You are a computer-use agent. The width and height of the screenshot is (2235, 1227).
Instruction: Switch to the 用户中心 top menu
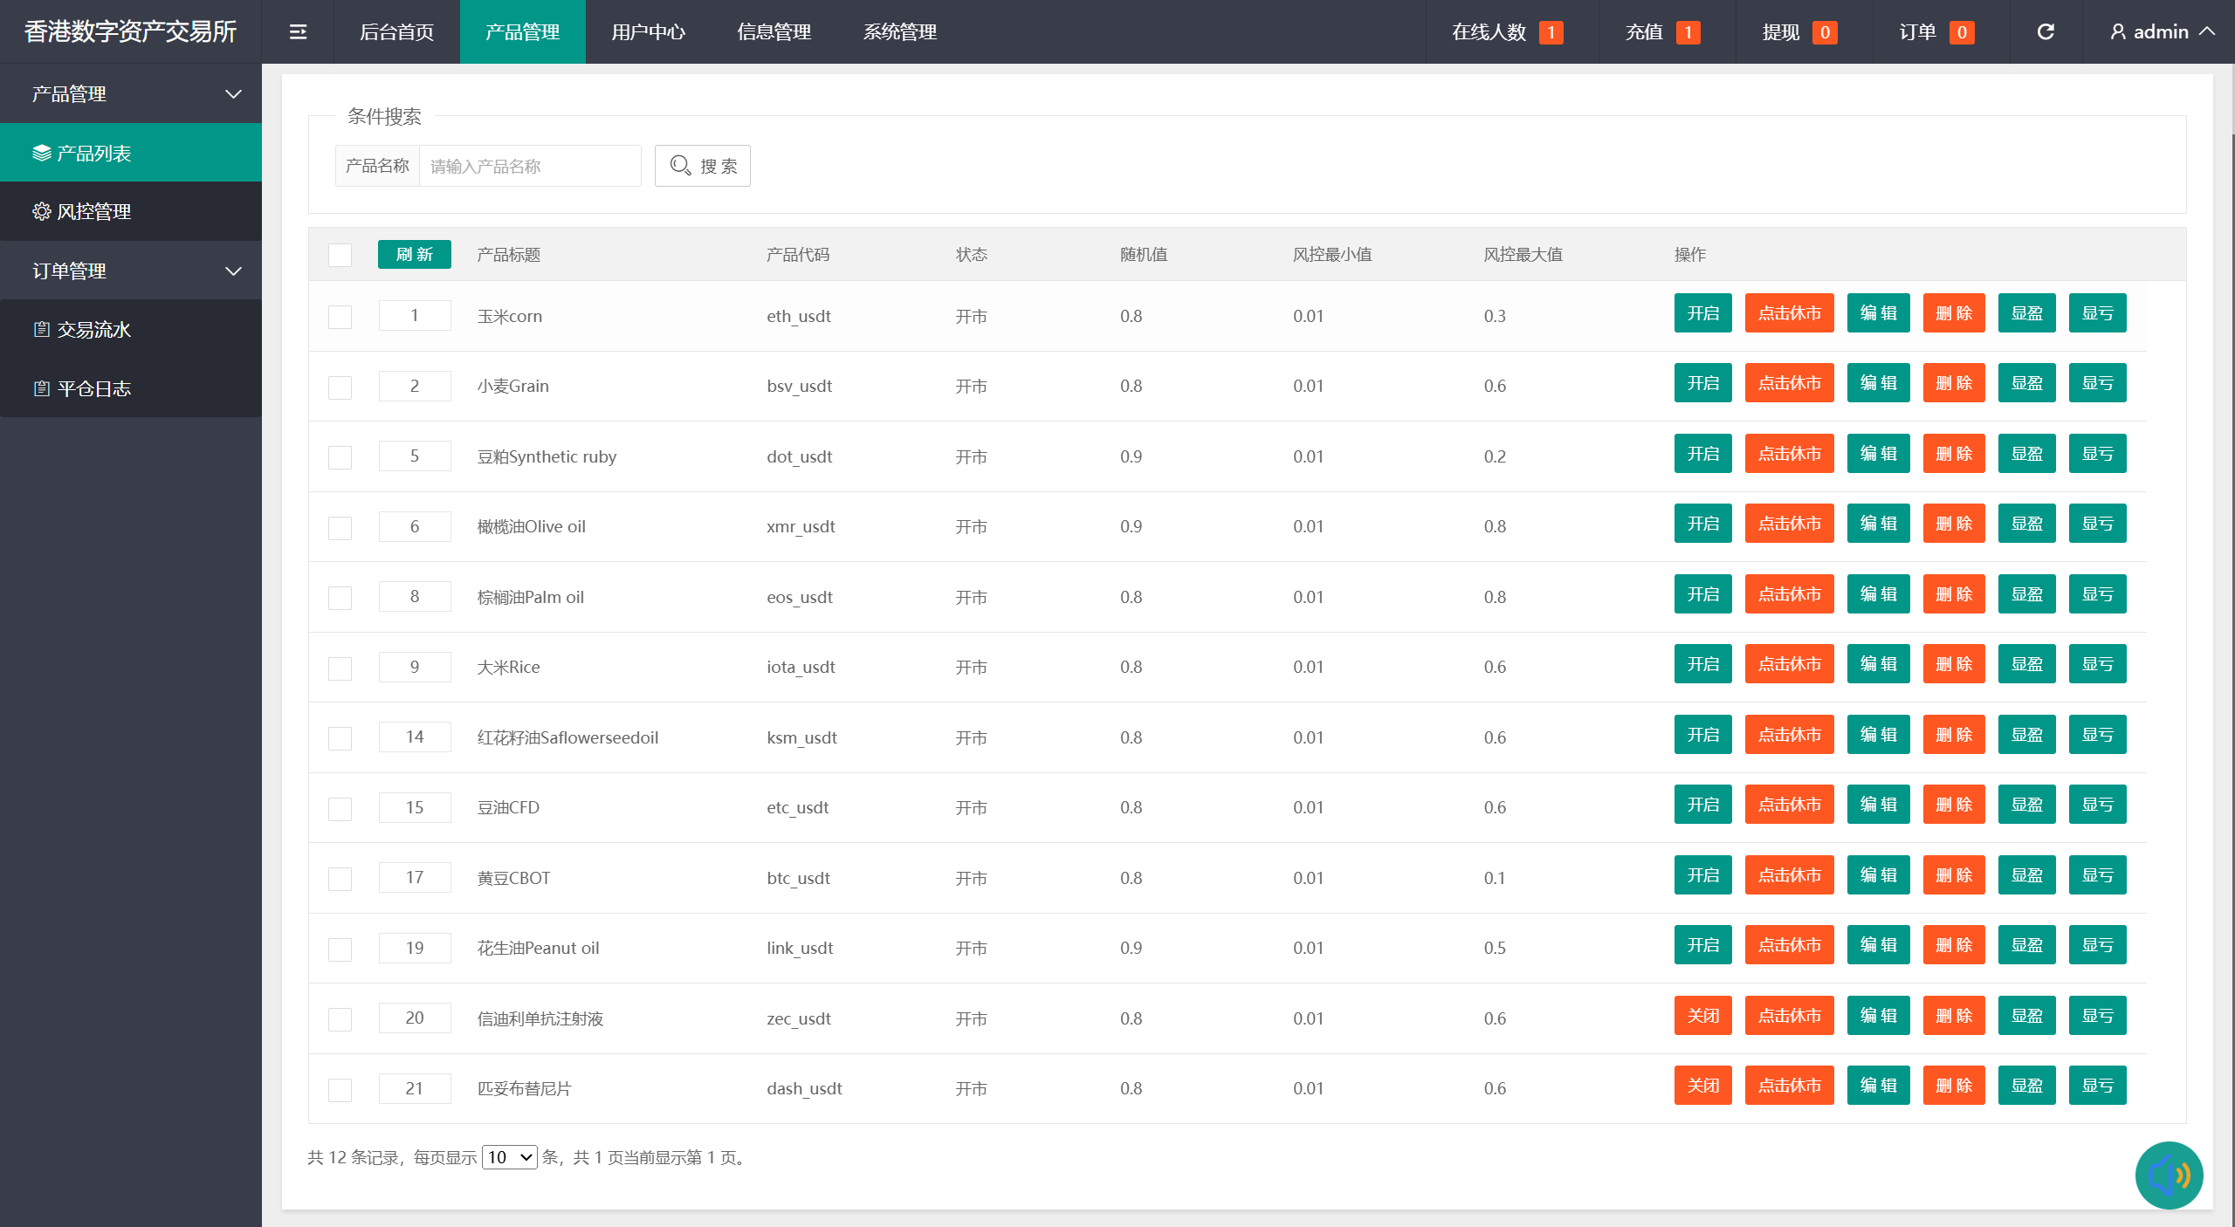click(x=649, y=32)
